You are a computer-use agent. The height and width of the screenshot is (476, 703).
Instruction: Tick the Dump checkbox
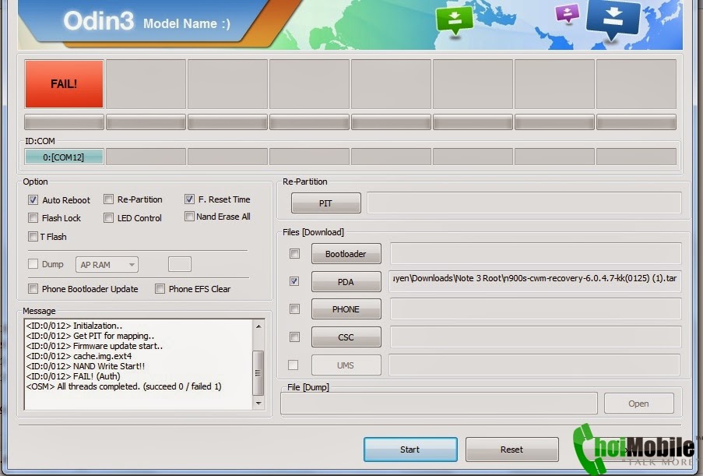[x=33, y=264]
